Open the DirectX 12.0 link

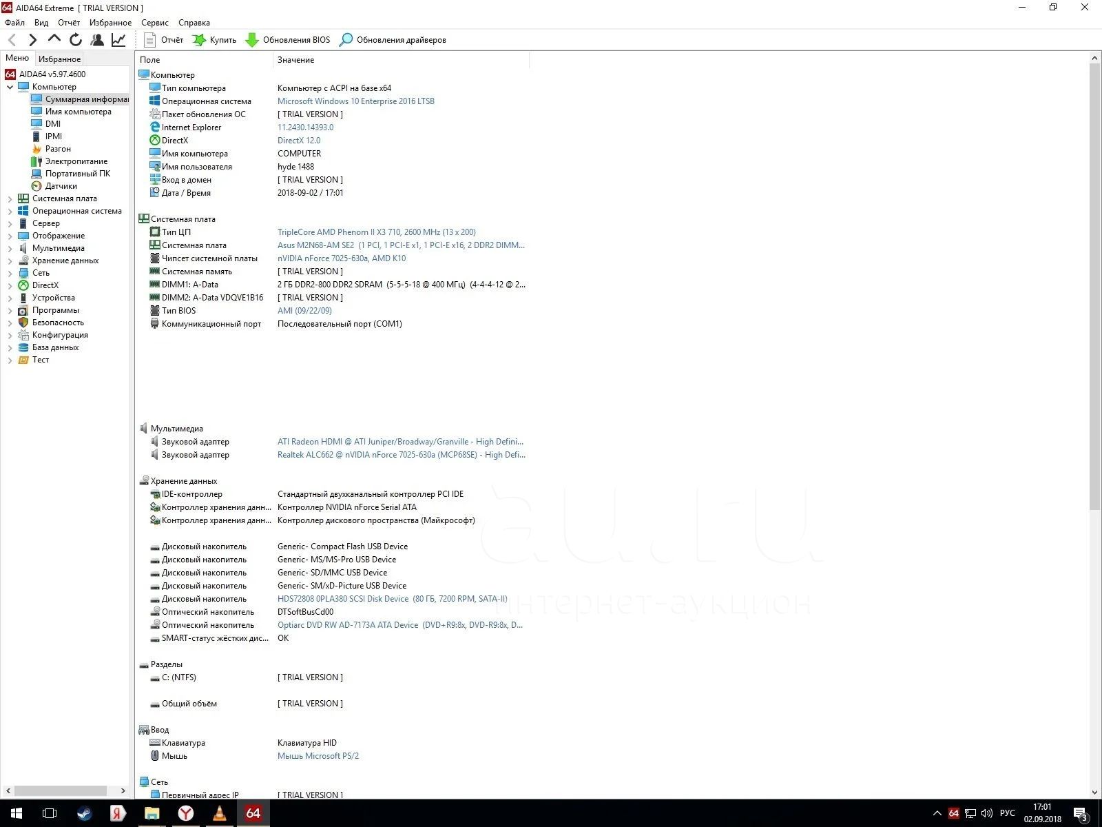(298, 141)
